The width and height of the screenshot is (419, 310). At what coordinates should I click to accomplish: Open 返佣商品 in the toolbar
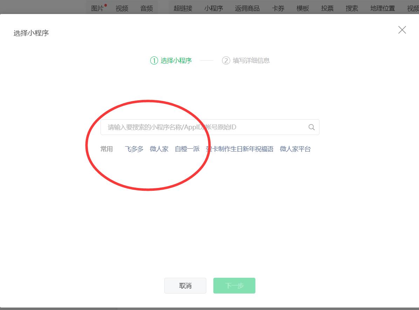click(x=247, y=8)
